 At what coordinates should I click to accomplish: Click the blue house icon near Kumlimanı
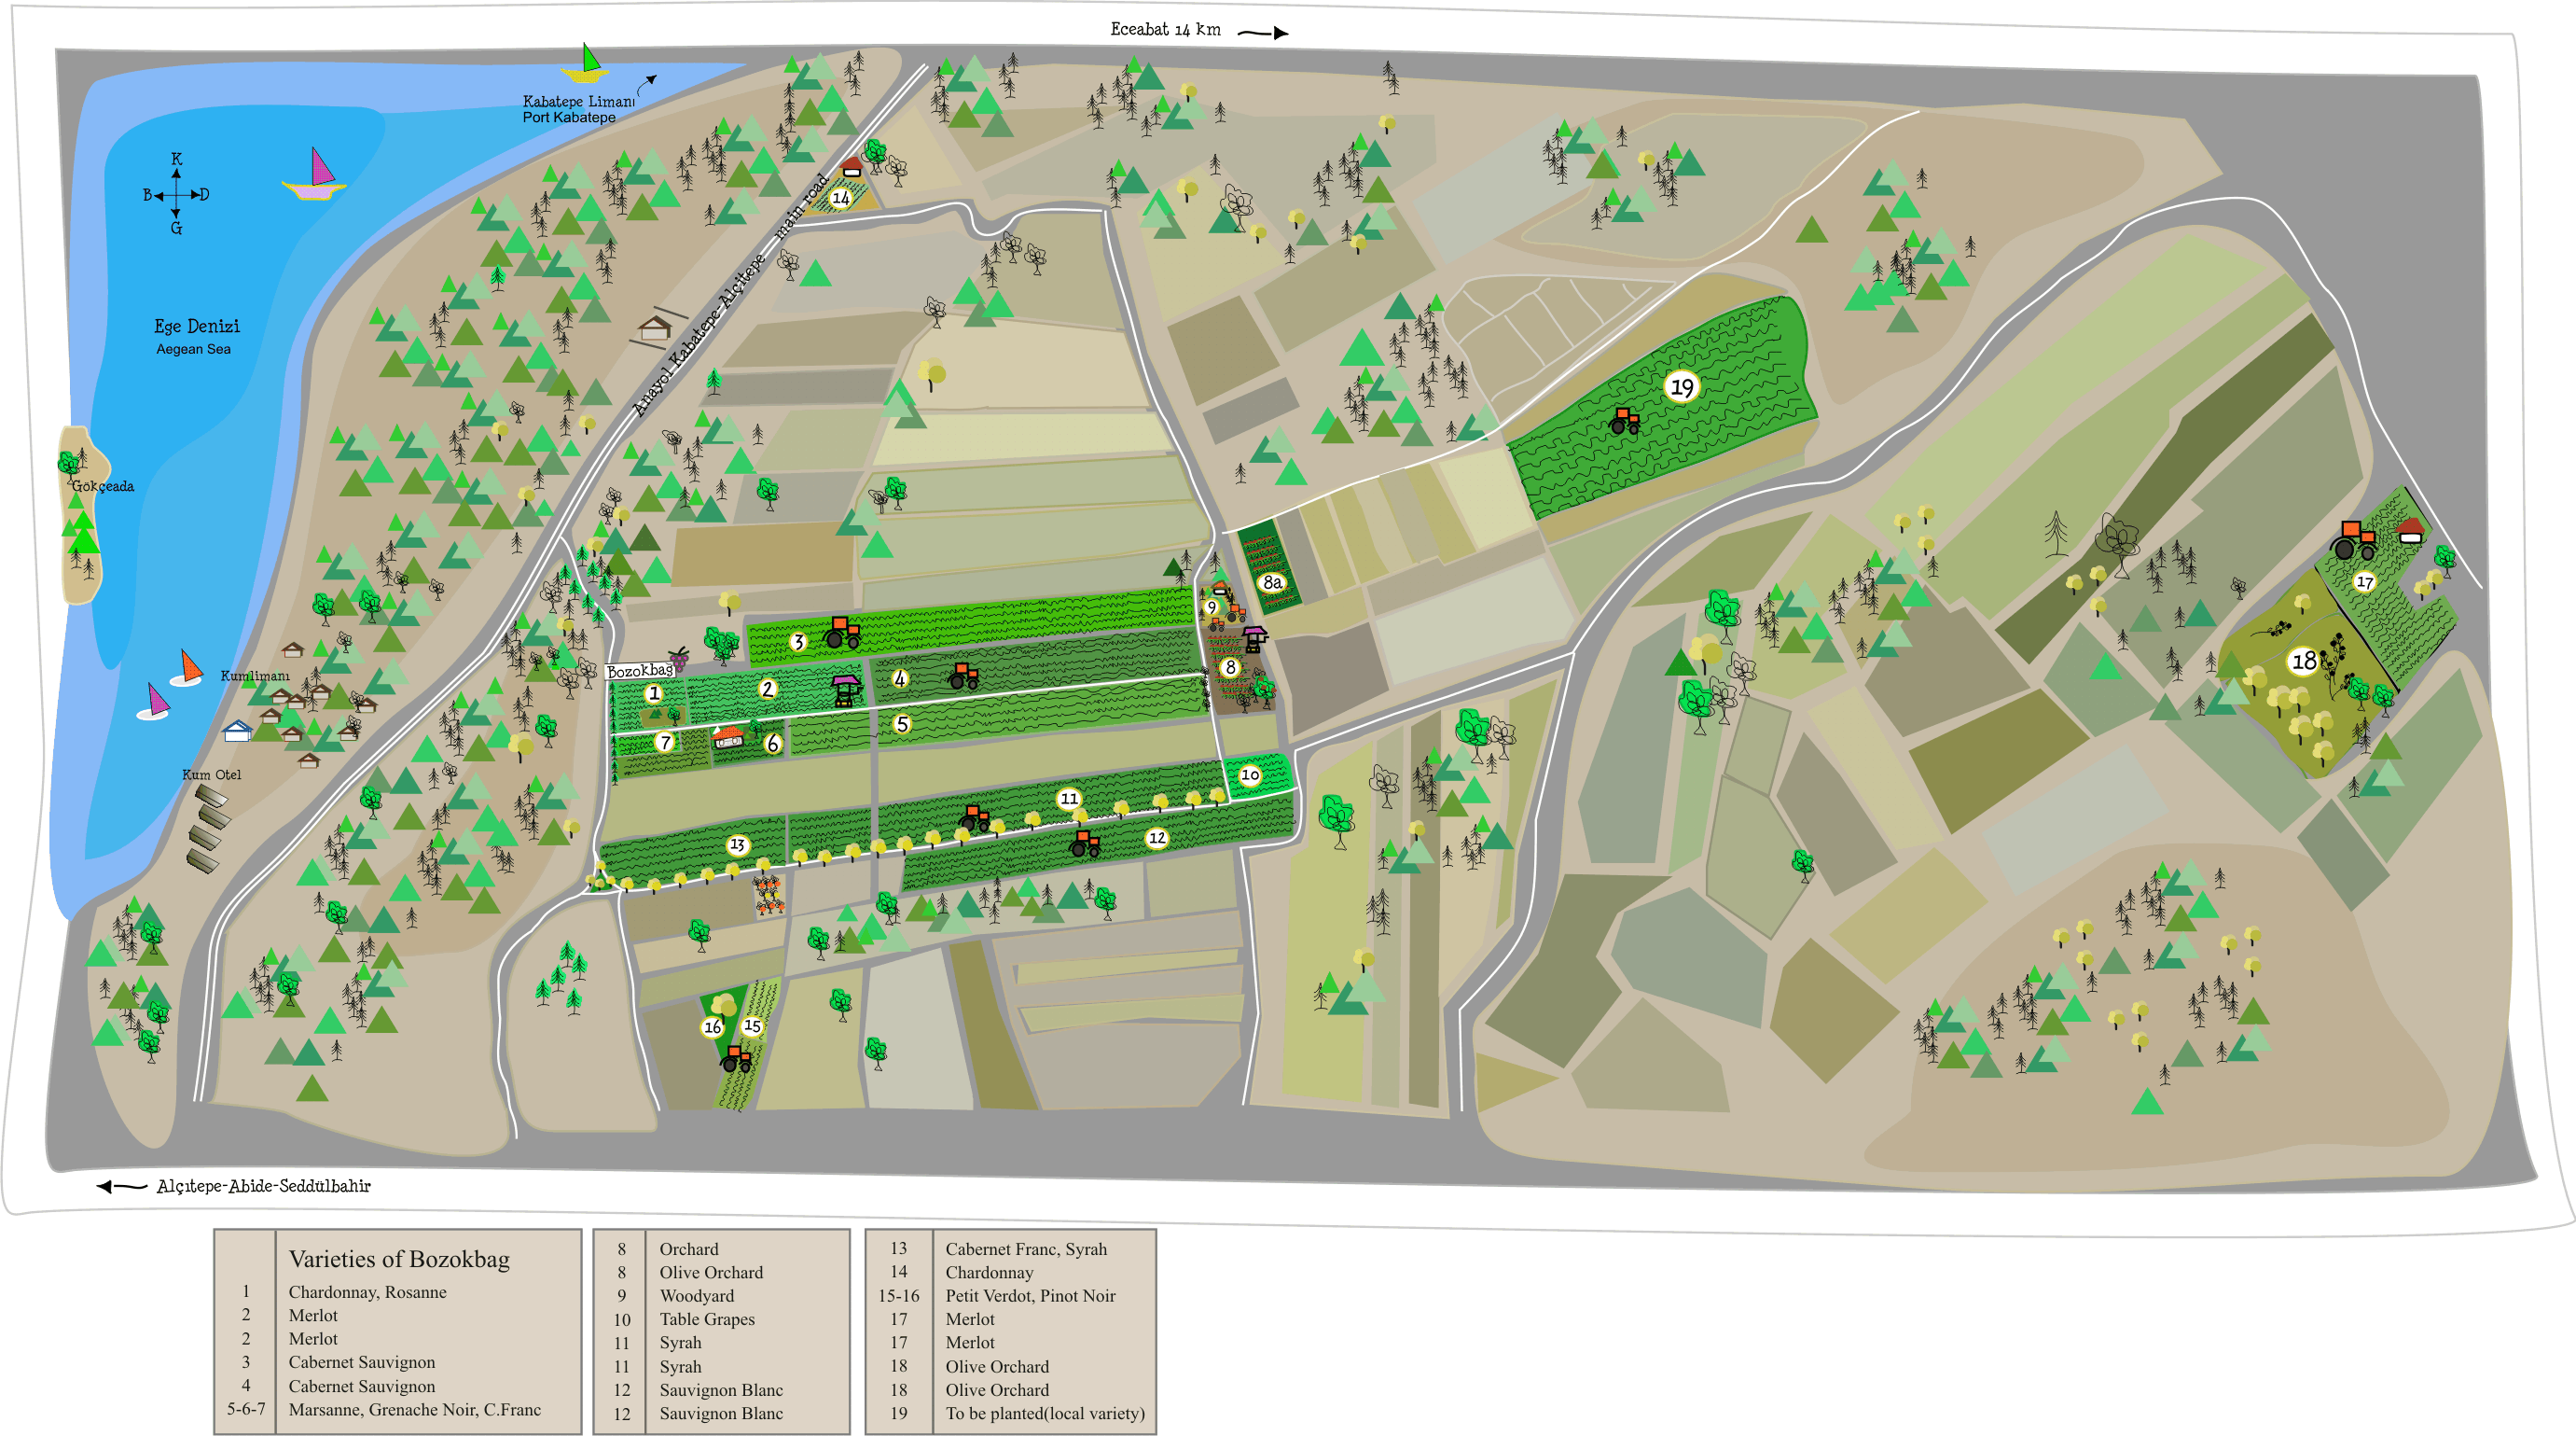[237, 731]
